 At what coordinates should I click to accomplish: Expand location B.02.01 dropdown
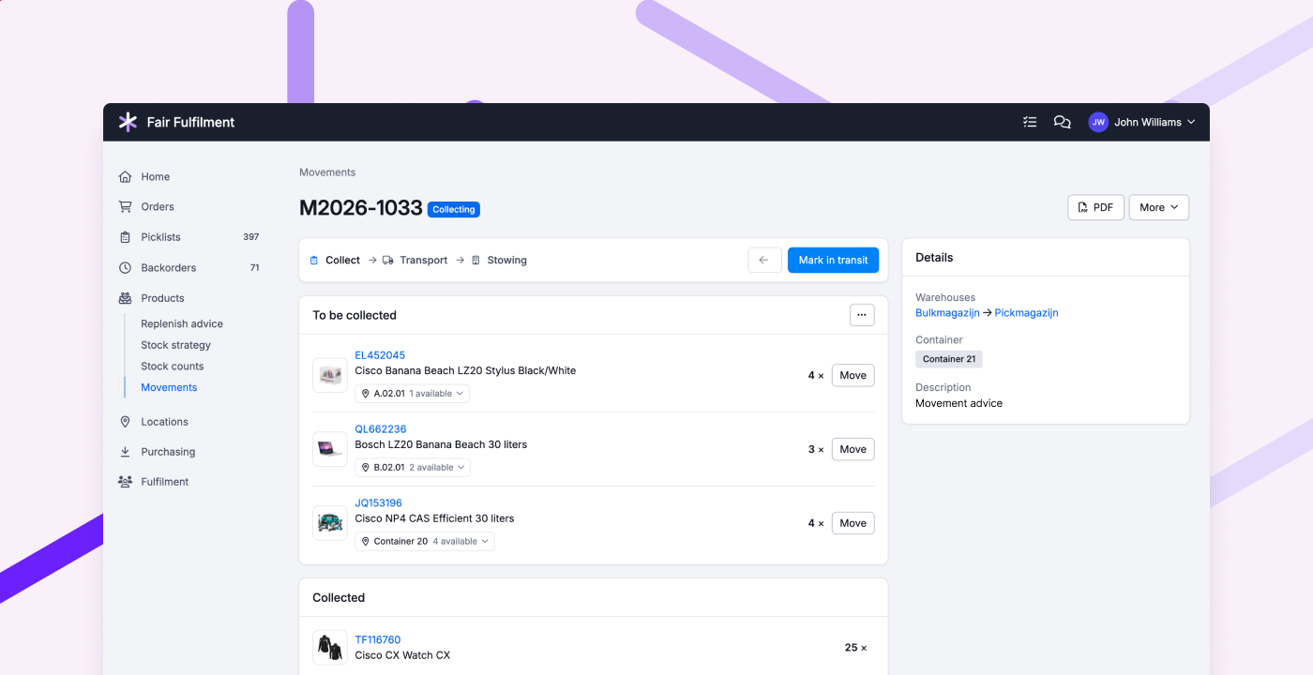point(413,468)
